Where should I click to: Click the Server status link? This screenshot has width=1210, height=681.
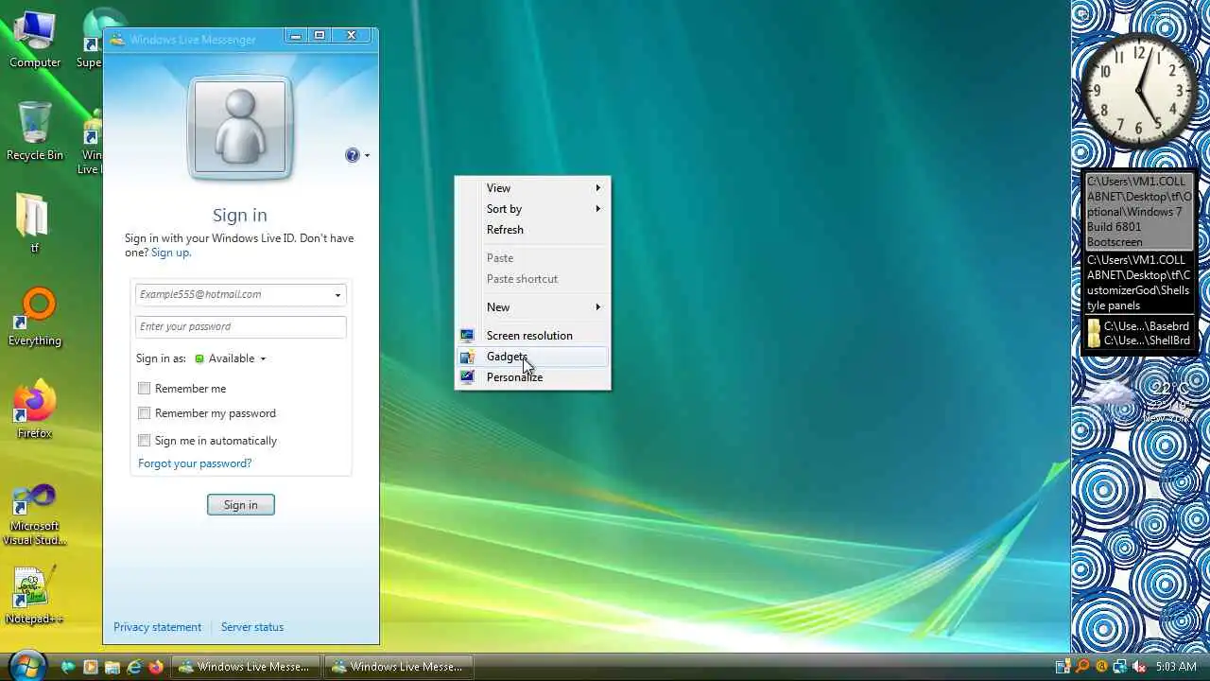tap(252, 627)
